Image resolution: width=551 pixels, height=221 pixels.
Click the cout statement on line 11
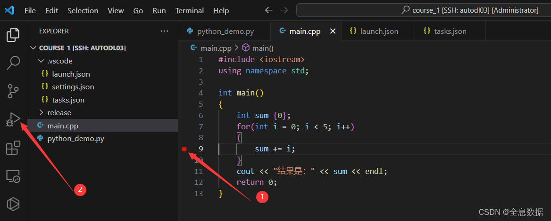312,172
